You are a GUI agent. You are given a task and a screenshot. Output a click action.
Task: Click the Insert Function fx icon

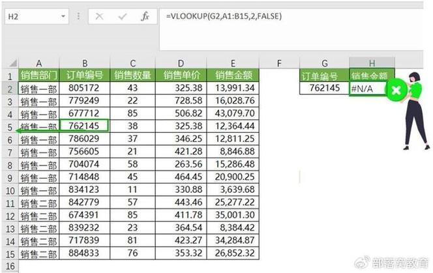(145, 16)
